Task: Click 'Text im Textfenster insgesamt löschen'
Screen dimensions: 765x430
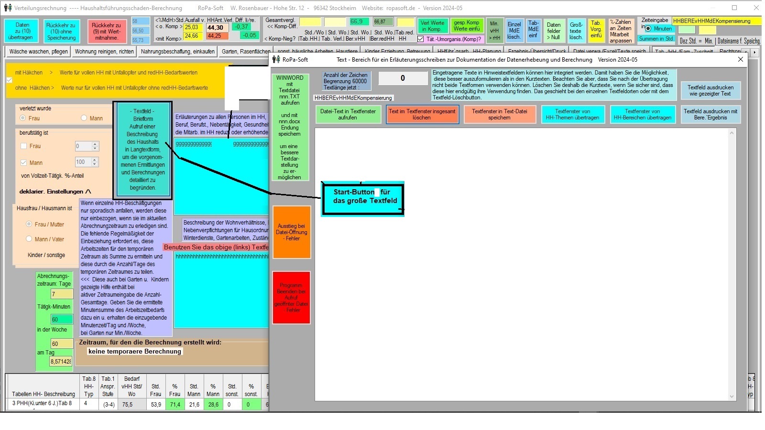Action: click(x=422, y=115)
